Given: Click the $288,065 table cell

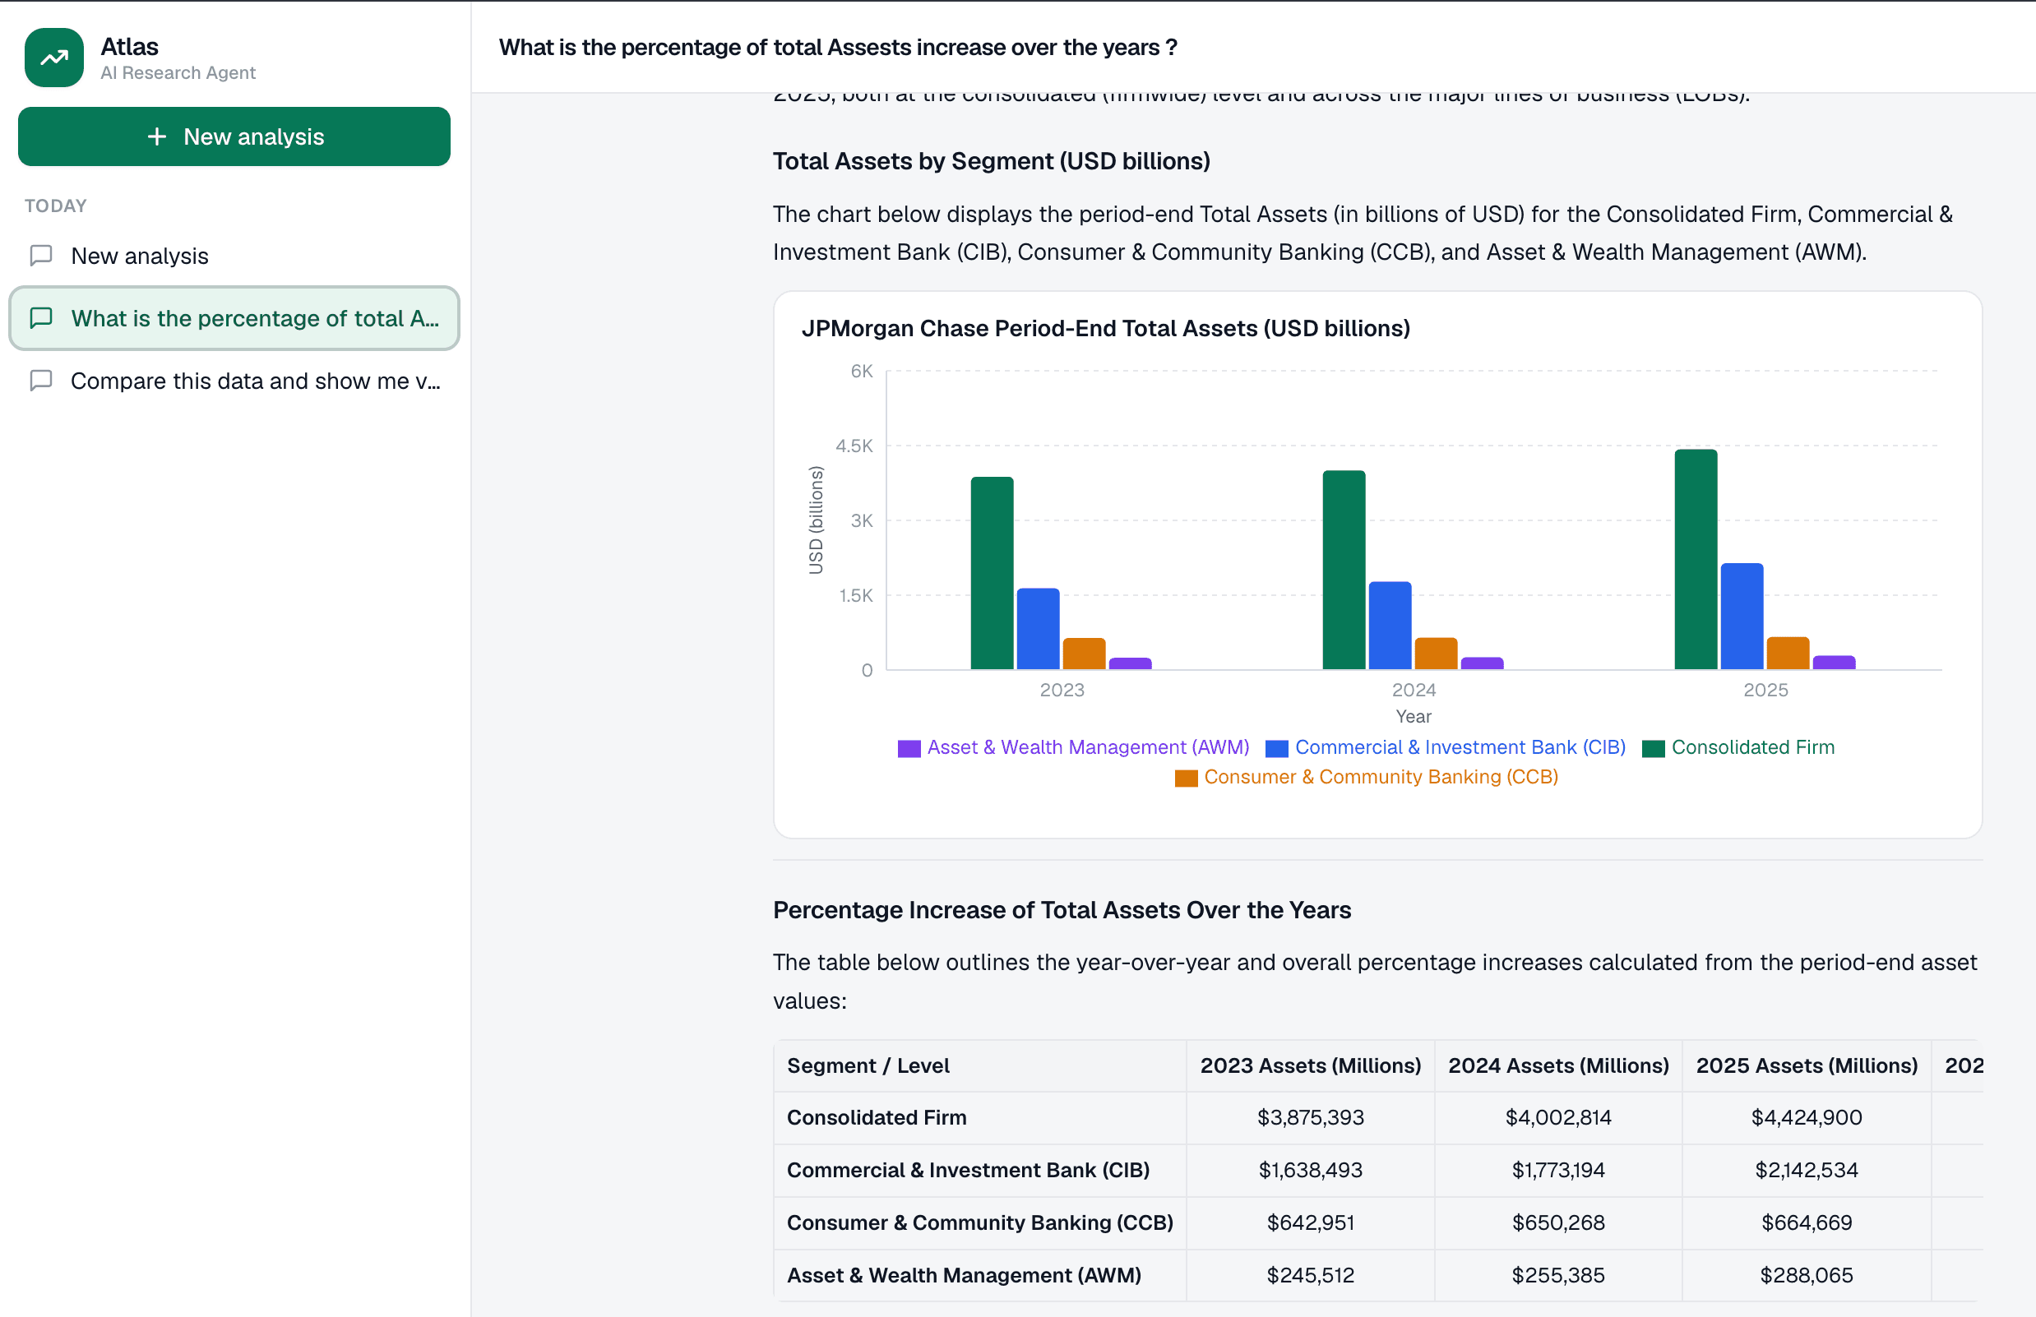Looking at the screenshot, I should 1807,1276.
